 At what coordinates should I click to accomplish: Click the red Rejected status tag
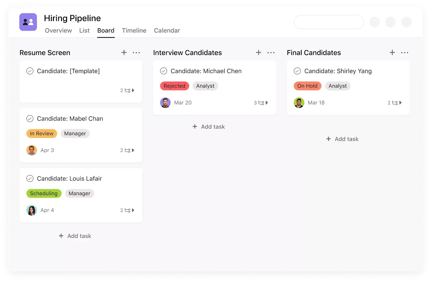(174, 86)
